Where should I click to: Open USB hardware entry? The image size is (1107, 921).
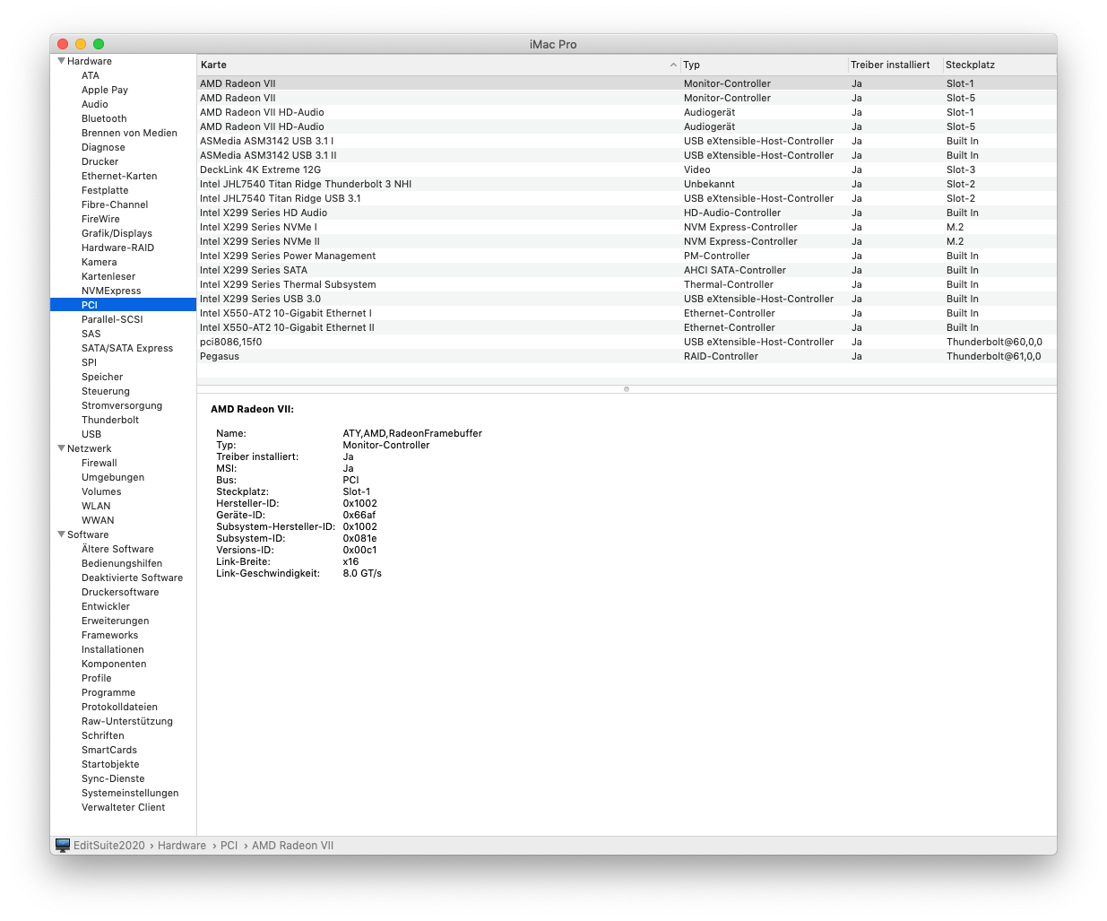click(91, 434)
